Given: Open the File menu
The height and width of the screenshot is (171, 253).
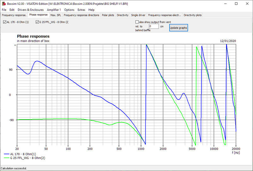Looking at the screenshot, I should pos(4,10).
